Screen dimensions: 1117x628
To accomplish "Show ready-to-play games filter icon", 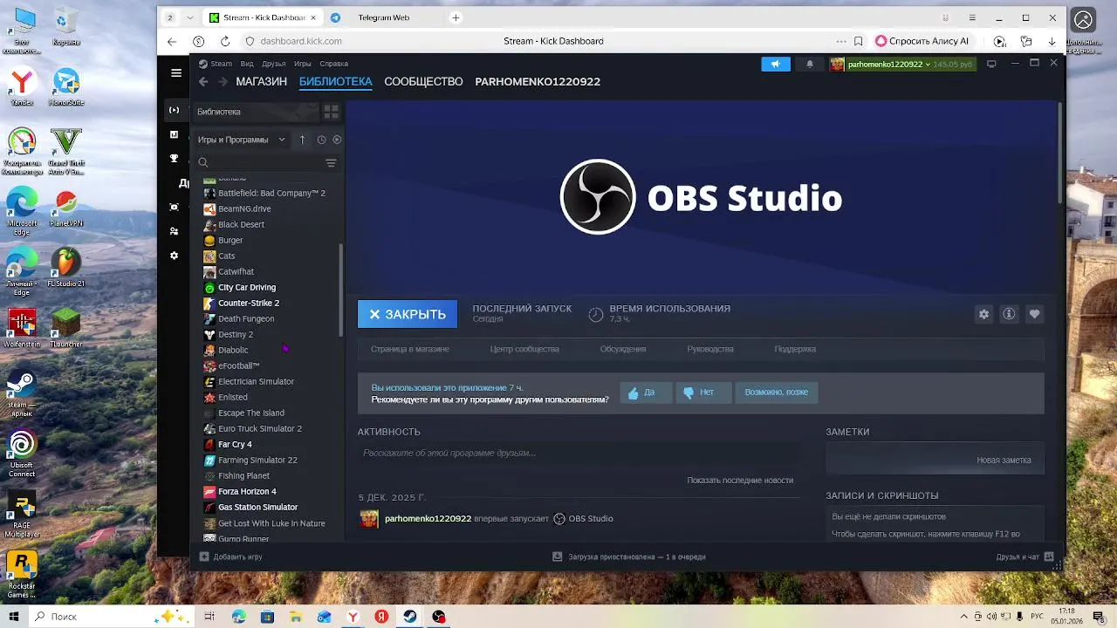I will [337, 140].
